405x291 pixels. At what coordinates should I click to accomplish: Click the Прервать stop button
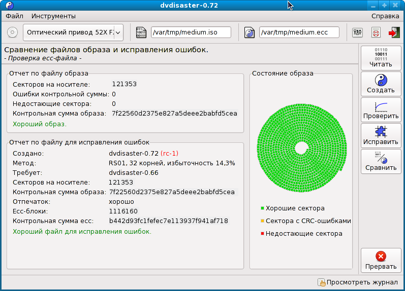(x=381, y=260)
